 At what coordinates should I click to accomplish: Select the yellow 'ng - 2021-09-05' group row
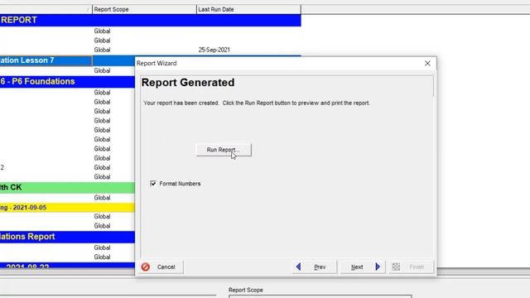67,208
